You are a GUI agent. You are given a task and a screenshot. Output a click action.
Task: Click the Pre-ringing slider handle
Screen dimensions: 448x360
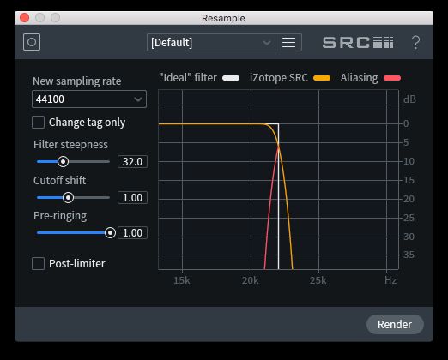(110, 233)
